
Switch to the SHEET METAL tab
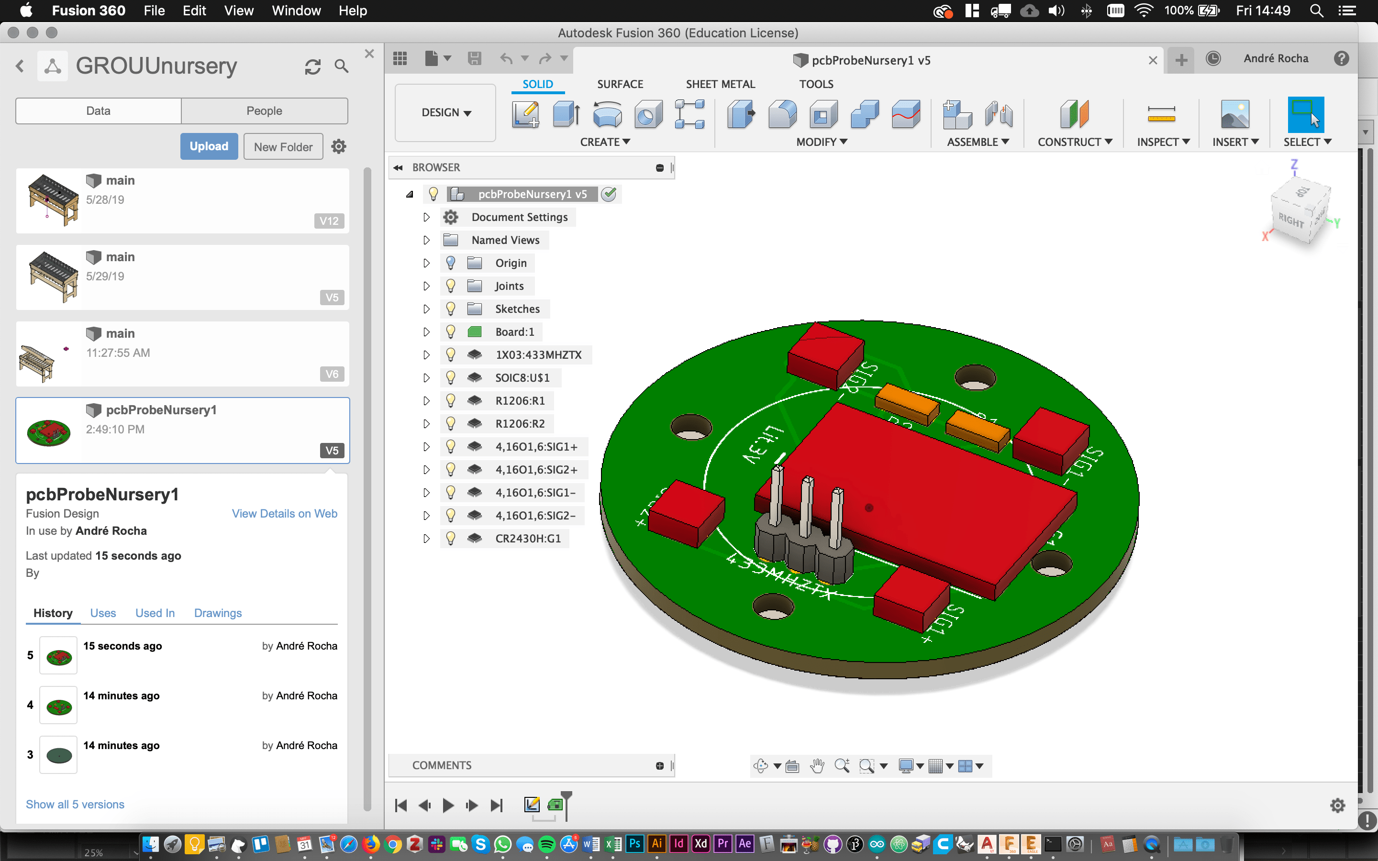point(720,84)
